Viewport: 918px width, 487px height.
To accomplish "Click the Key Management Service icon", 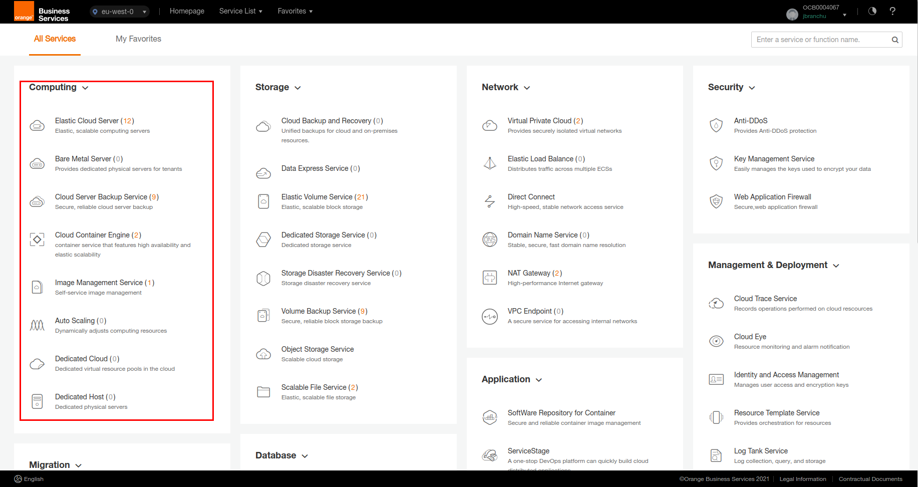I will 716,163.
